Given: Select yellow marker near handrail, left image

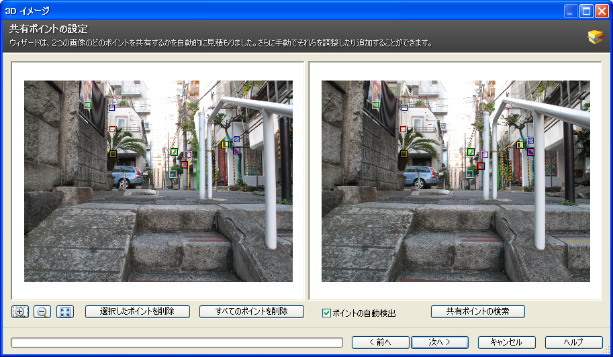Looking at the screenshot, I should point(225,144).
